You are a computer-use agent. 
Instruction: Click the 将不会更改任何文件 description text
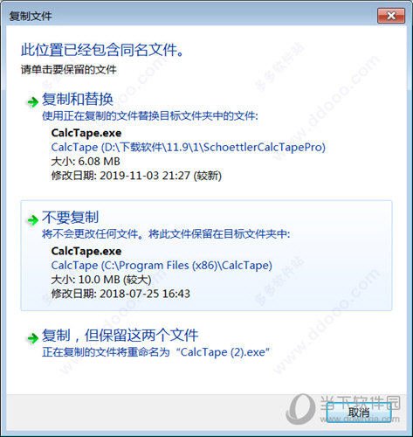click(166, 234)
